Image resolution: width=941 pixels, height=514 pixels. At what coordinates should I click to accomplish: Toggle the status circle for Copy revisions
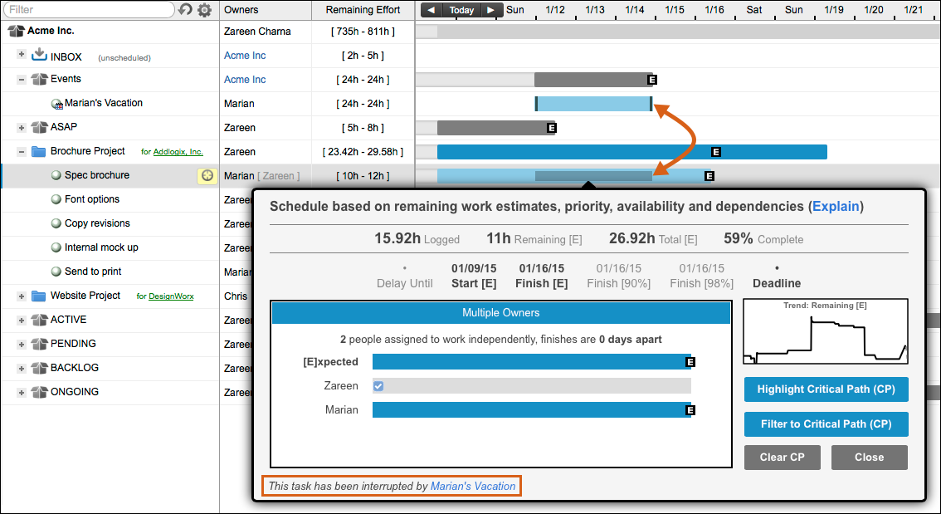tap(56, 223)
